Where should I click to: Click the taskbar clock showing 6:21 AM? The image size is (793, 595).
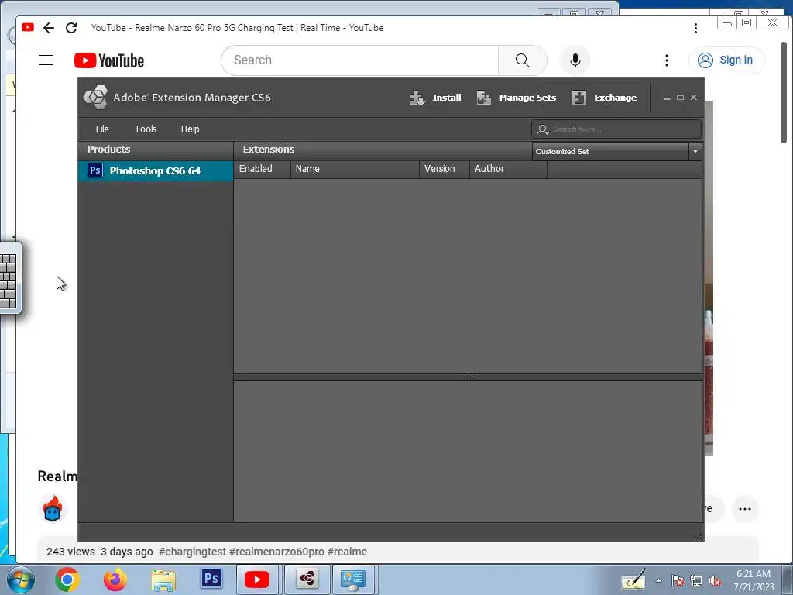(754, 580)
